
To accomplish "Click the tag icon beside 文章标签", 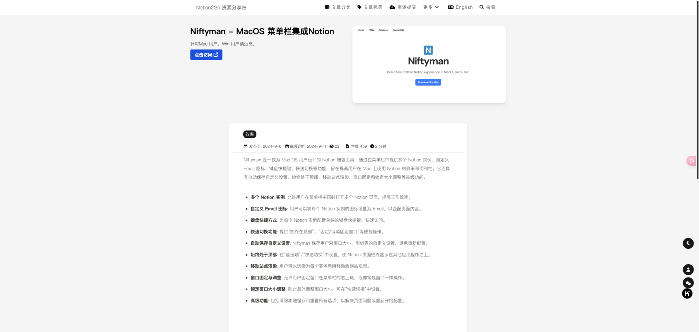I will tap(359, 7).
